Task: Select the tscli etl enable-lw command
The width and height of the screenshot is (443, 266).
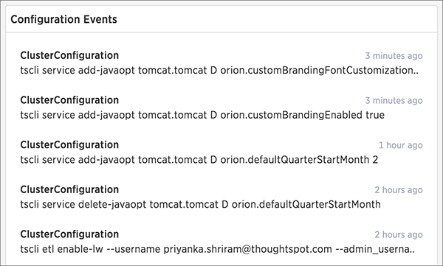Action: tap(218, 249)
